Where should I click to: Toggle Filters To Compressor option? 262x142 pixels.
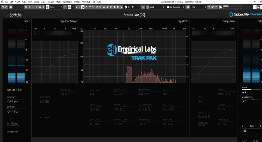[x=13, y=124]
